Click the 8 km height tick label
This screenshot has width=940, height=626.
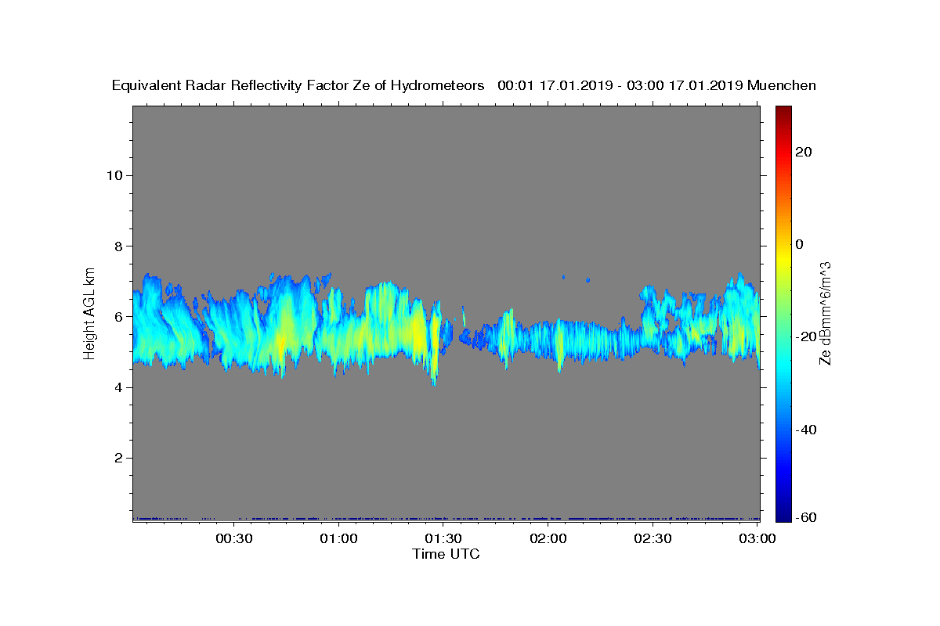coord(118,246)
